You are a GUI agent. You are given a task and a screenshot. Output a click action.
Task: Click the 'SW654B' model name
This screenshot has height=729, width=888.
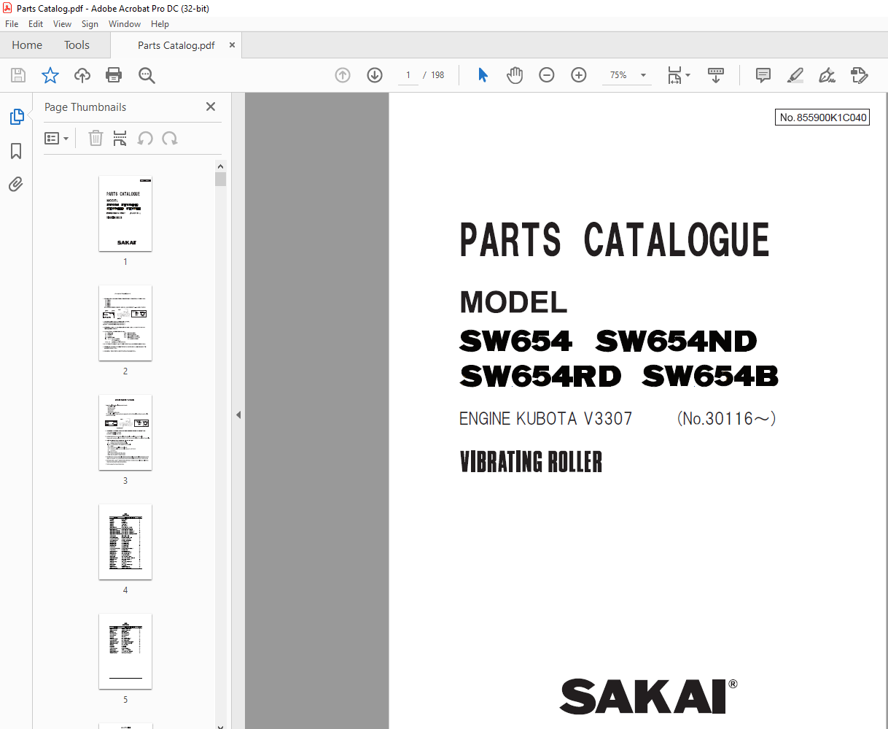[x=710, y=376]
